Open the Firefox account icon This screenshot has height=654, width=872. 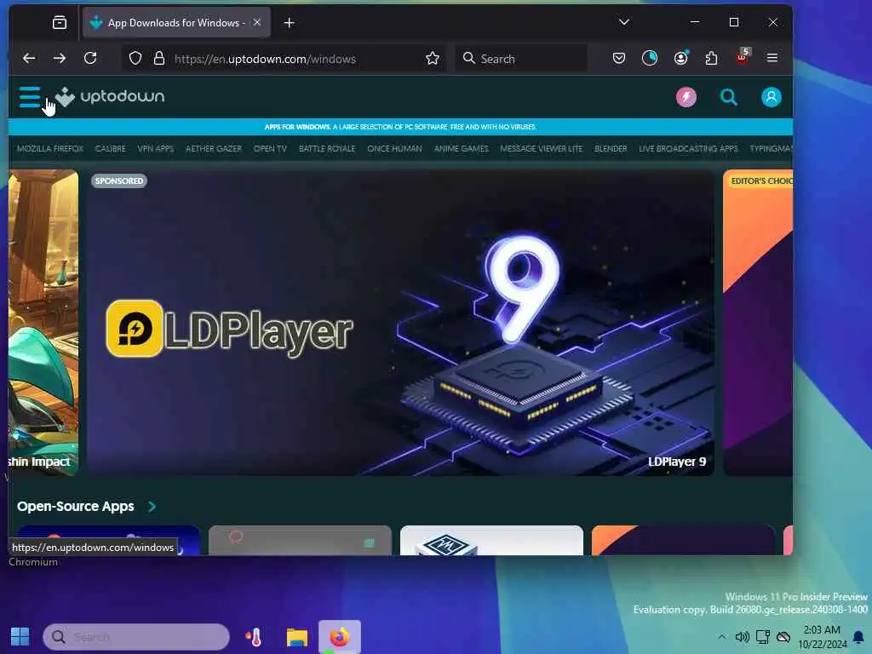680,58
